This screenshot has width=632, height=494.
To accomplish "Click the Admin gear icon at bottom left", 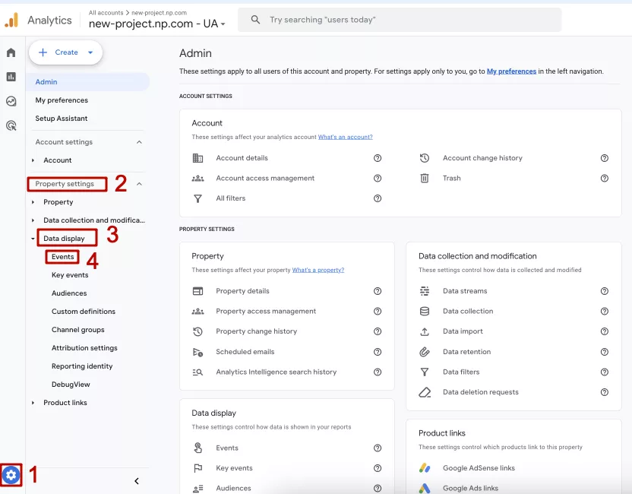I will [11, 475].
